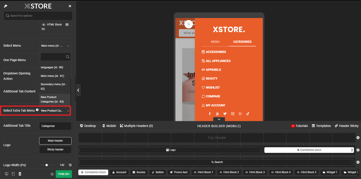Click bottom Connection block chip
361x179 pixels.
coord(93,172)
